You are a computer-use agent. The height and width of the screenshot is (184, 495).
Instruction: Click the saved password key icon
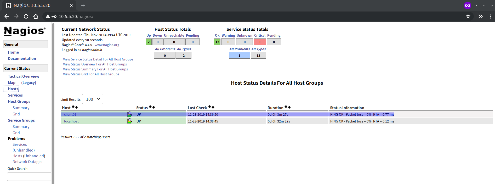coord(54,16)
